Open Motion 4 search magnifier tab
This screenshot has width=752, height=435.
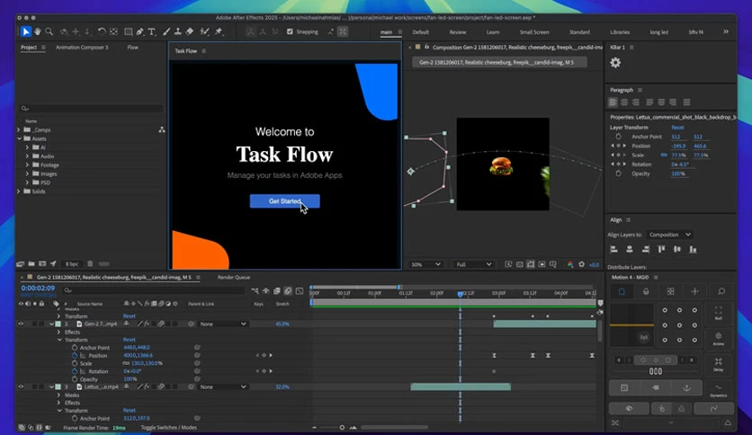[721, 291]
